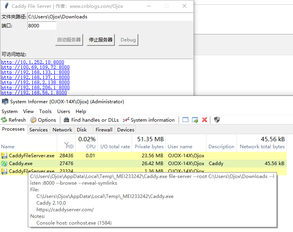Click the Caddy description cell
Viewport: 293px width, 232px height.
click(216, 164)
